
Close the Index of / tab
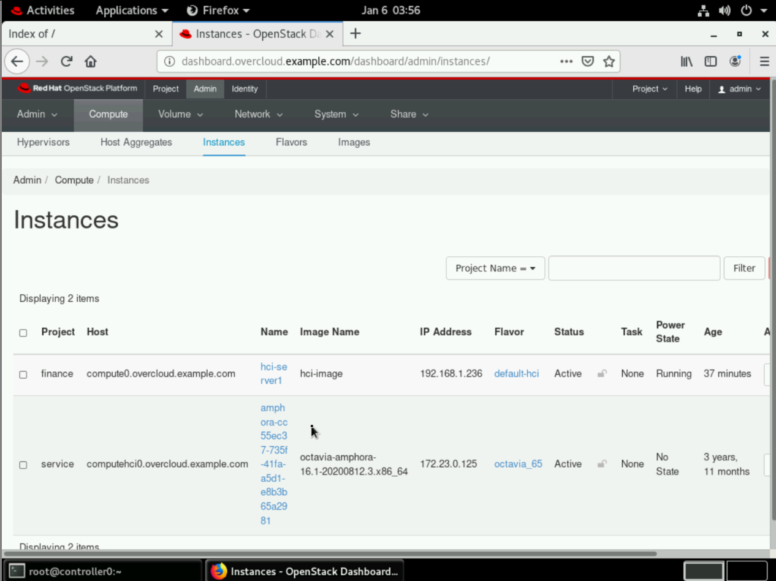(159, 34)
